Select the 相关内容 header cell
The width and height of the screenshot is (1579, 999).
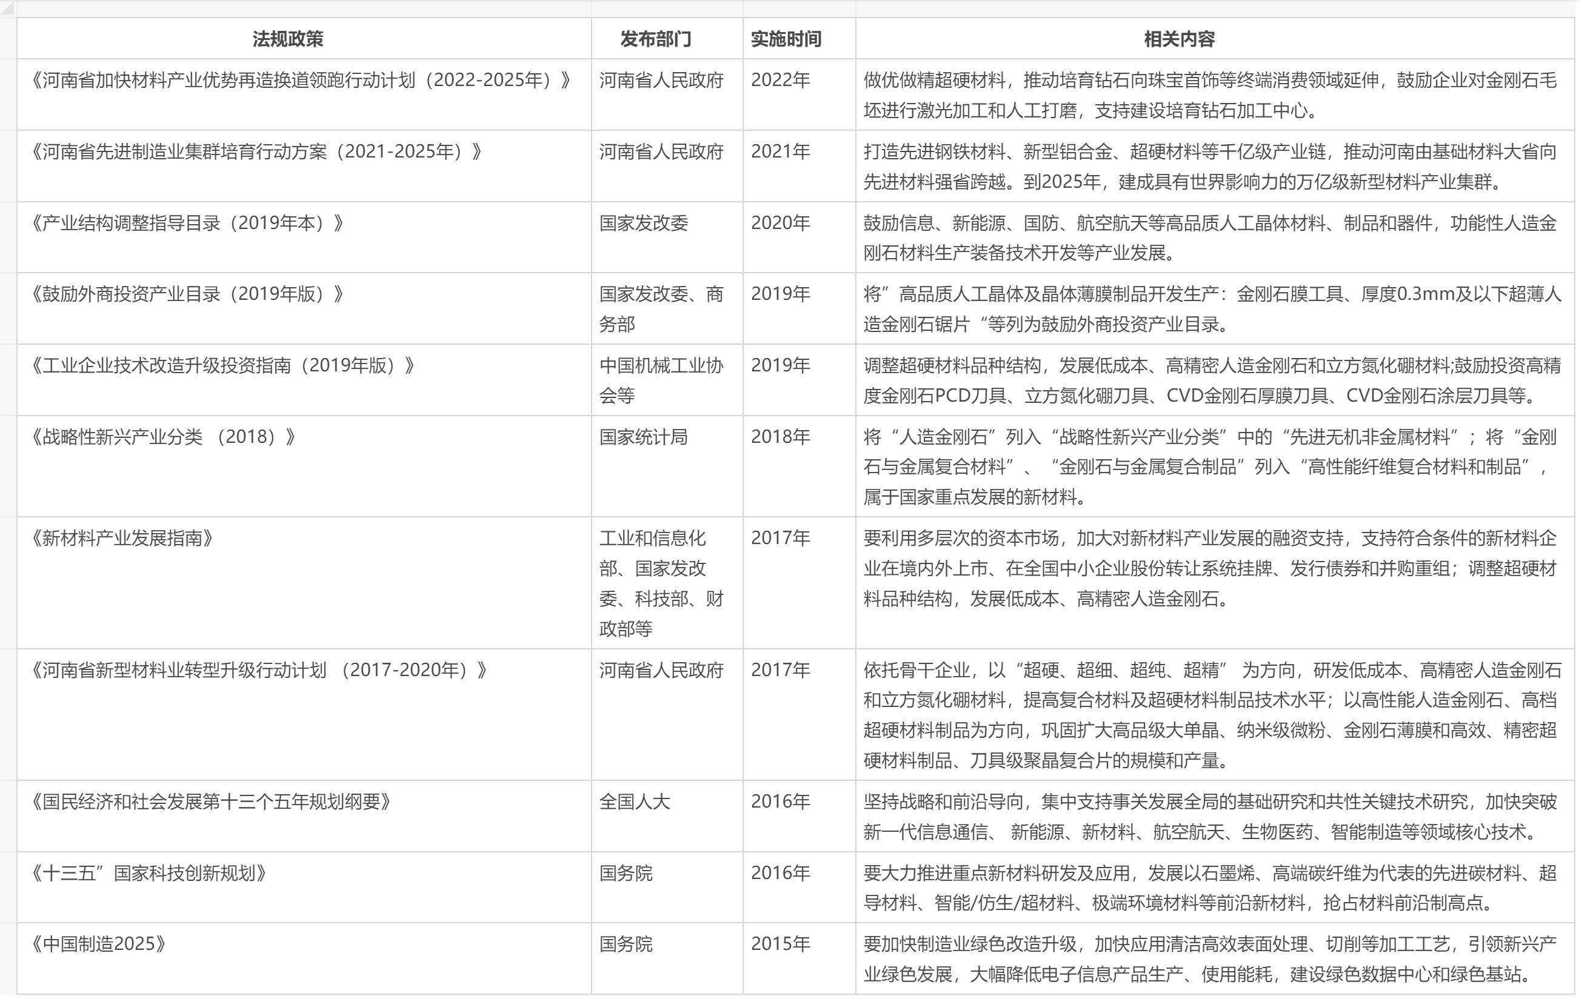tap(1215, 39)
